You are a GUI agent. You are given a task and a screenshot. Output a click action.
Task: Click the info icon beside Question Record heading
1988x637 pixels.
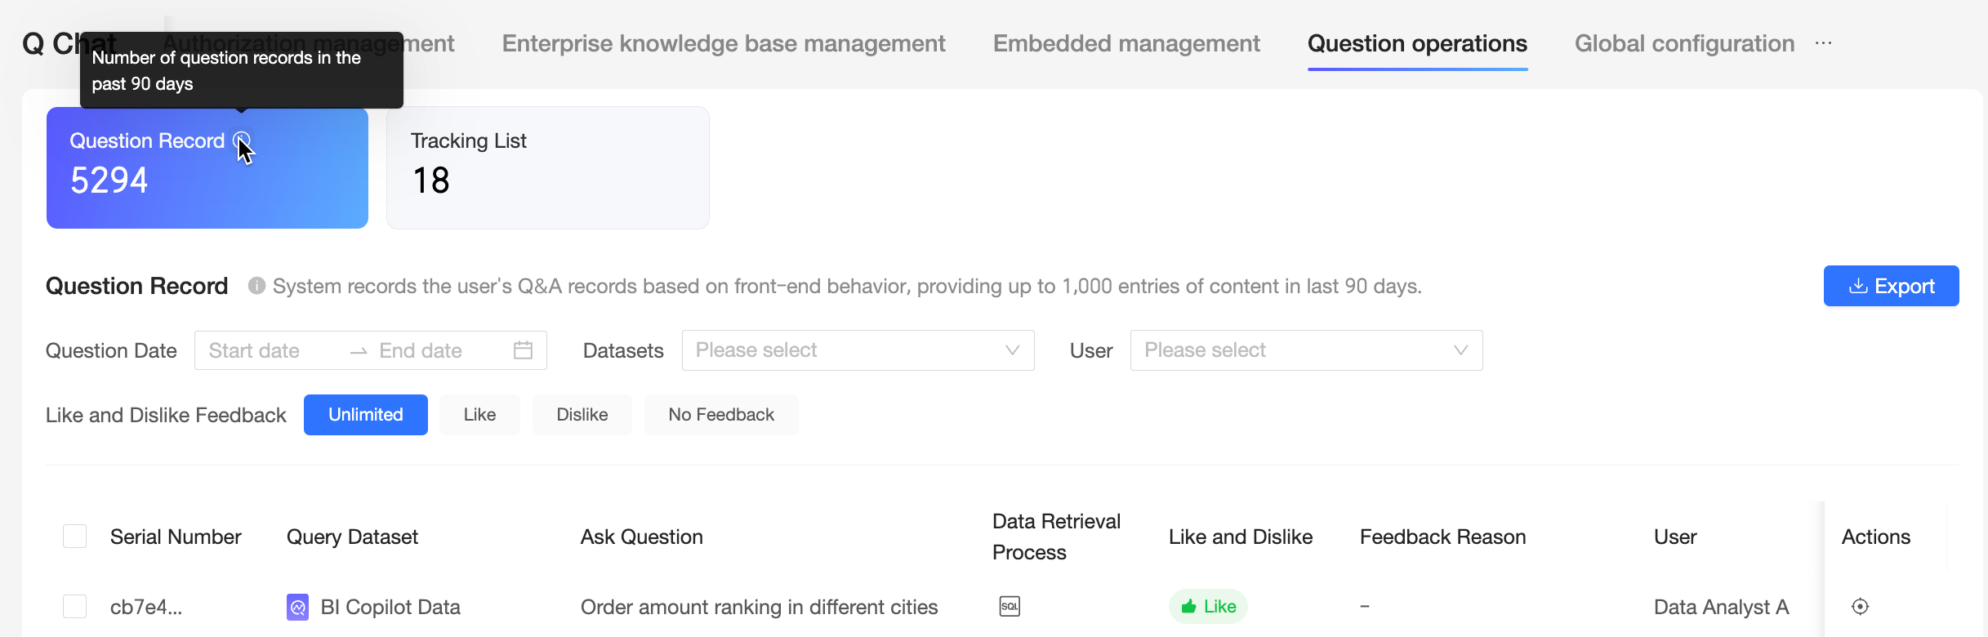[256, 286]
